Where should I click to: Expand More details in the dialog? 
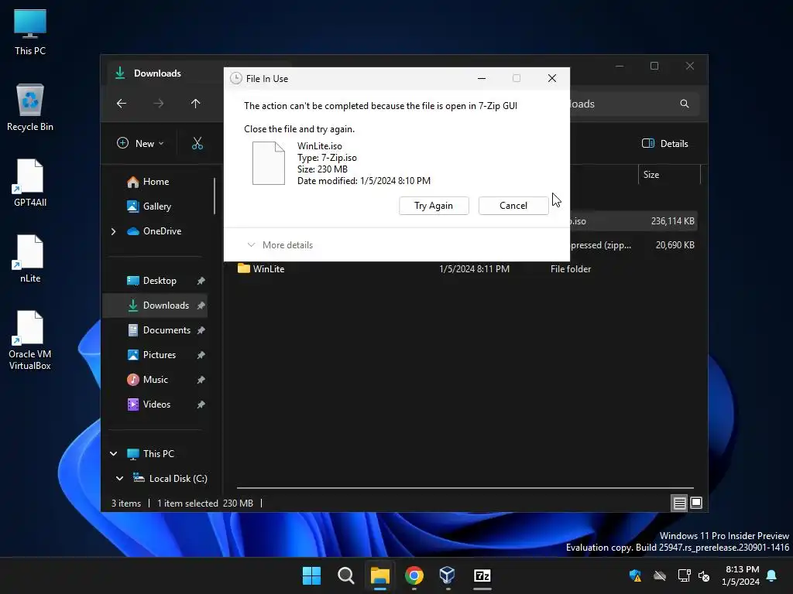(280, 245)
